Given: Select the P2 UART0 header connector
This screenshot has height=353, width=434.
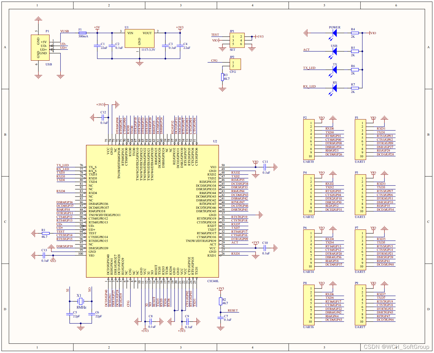Looking at the screenshot, I should click(x=309, y=139).
